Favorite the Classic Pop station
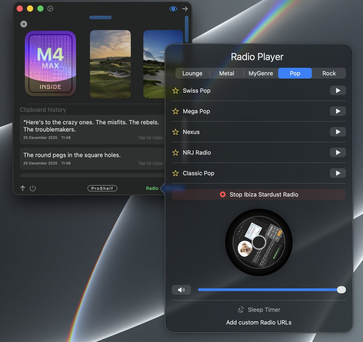 pos(175,173)
